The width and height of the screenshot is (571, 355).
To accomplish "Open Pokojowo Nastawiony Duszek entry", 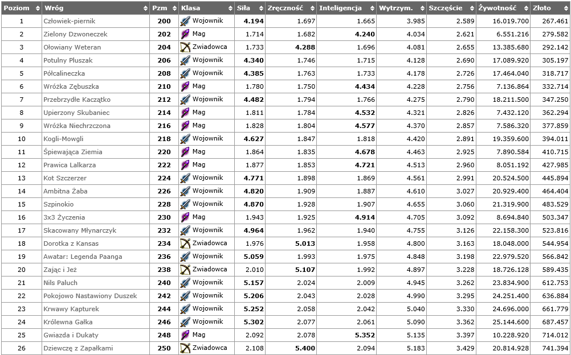I will coord(90,296).
